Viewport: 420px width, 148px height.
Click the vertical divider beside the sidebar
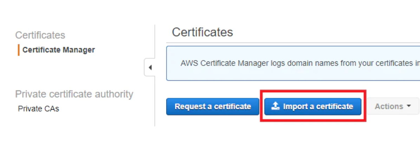(x=155, y=75)
